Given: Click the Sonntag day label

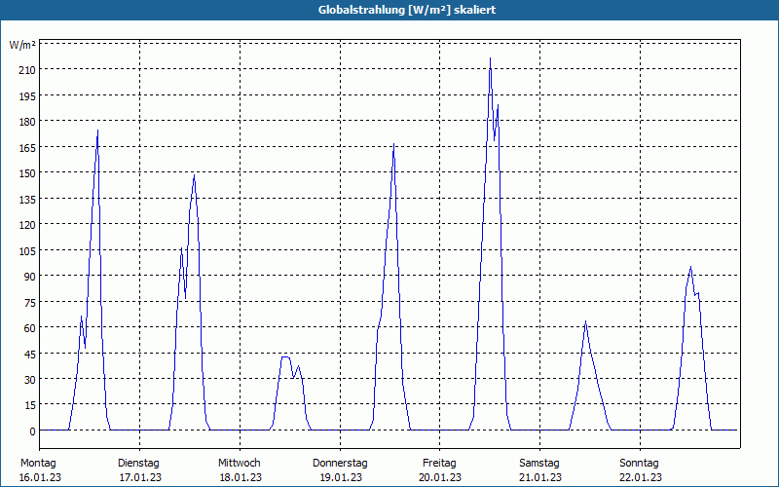Looking at the screenshot, I should point(640,464).
